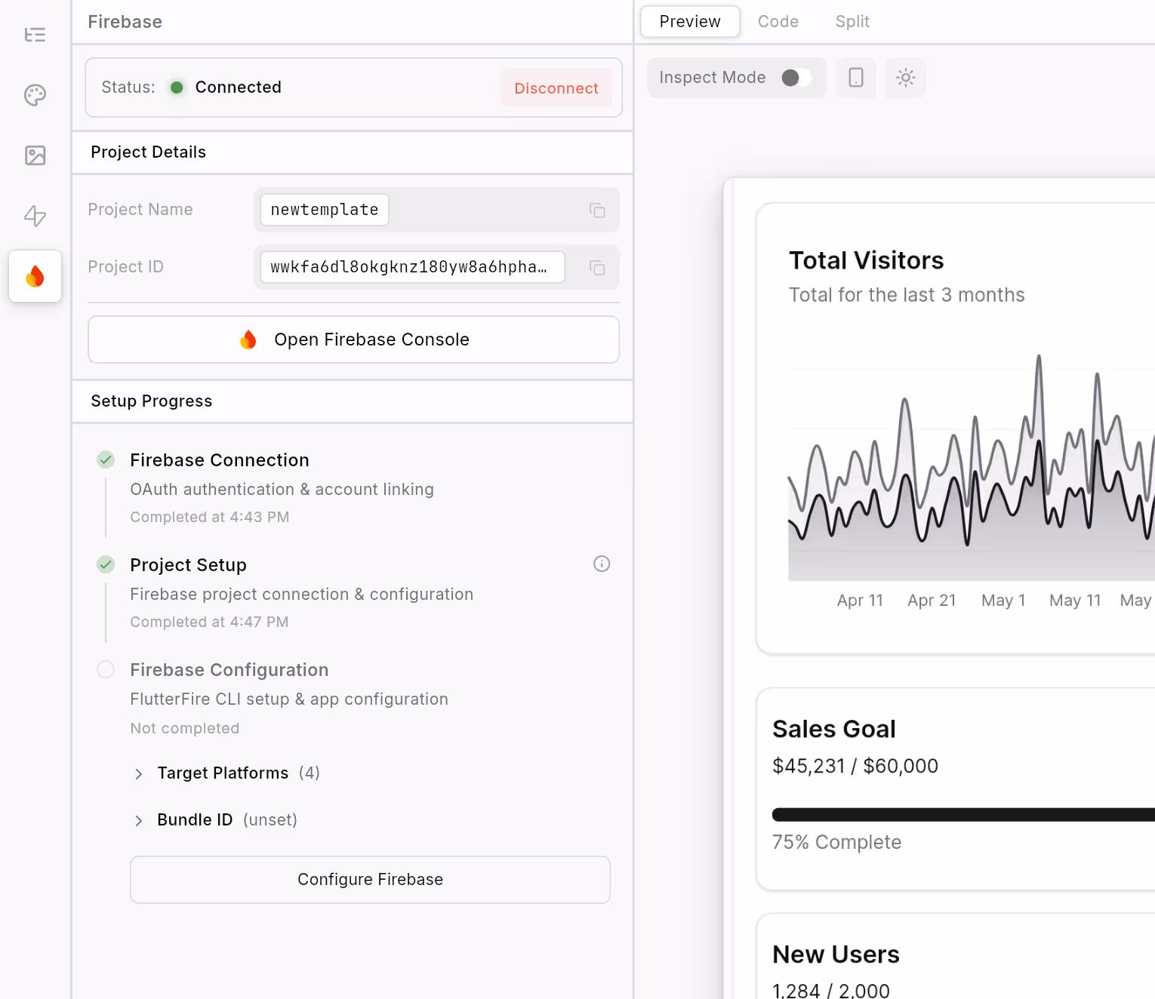
Task: Open the Split view tab
Action: click(852, 21)
